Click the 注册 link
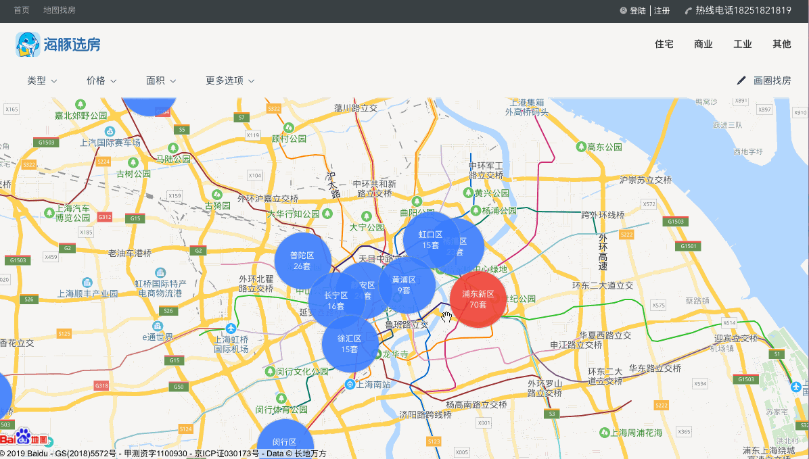This screenshot has height=459, width=809. click(x=662, y=10)
